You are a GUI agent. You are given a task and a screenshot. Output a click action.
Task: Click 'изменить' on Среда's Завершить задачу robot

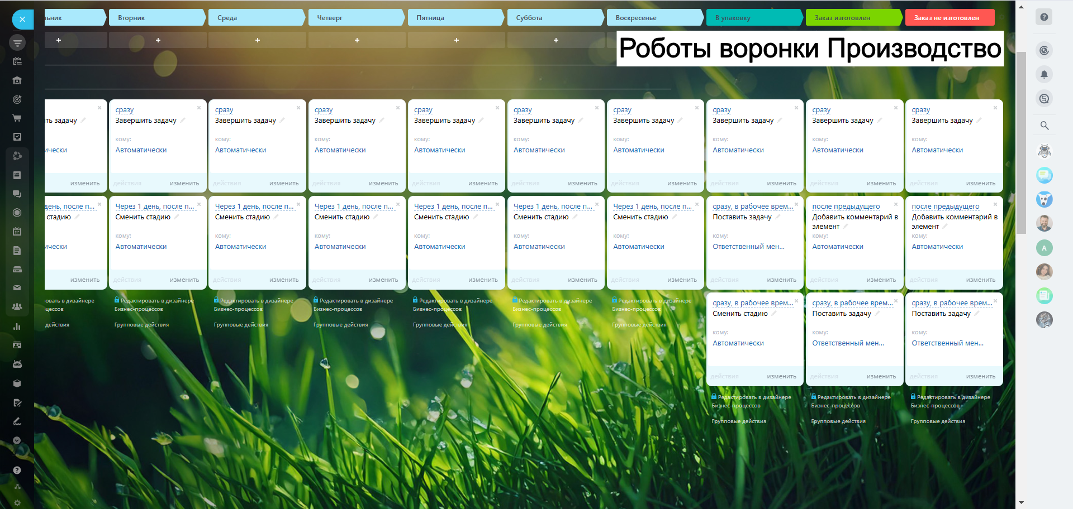pyautogui.click(x=283, y=183)
